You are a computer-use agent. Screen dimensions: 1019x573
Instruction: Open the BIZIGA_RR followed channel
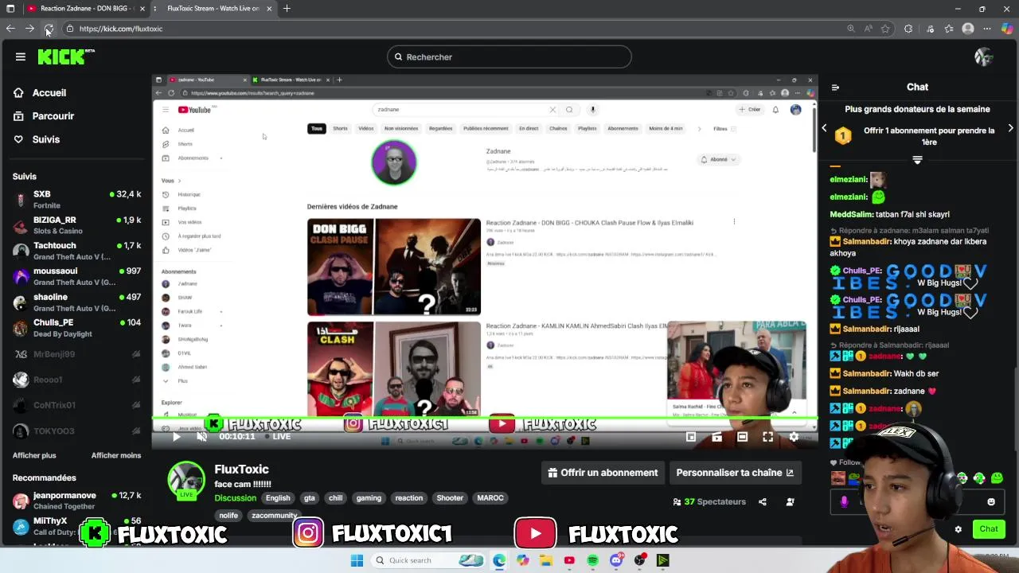76,225
